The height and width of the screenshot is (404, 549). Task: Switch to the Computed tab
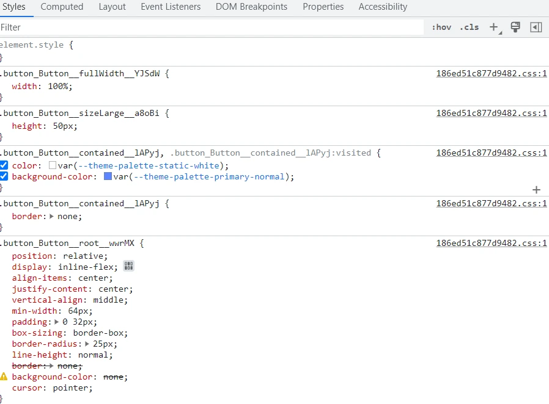click(x=62, y=7)
